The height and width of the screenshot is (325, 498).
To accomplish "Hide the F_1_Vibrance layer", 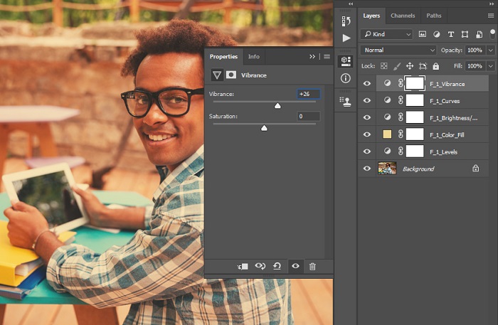I will point(367,83).
